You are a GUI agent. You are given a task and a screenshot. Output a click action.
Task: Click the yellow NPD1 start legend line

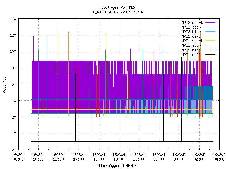click(x=210, y=41)
